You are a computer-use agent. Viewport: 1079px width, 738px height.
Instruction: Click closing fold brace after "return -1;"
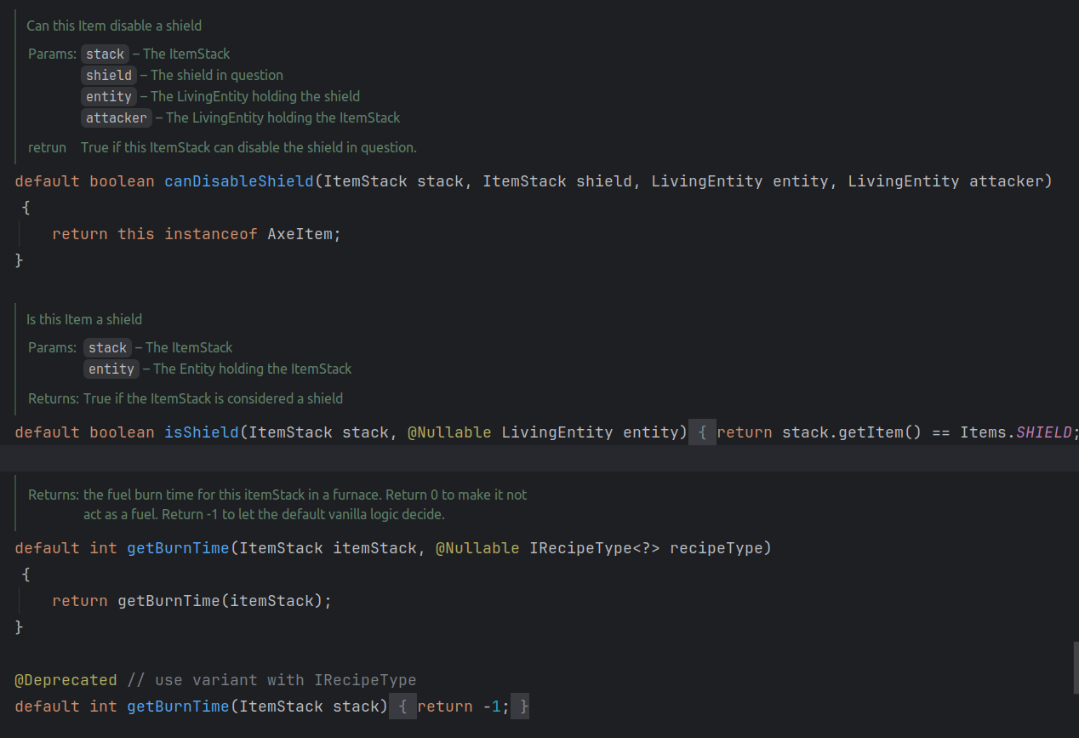(x=524, y=707)
